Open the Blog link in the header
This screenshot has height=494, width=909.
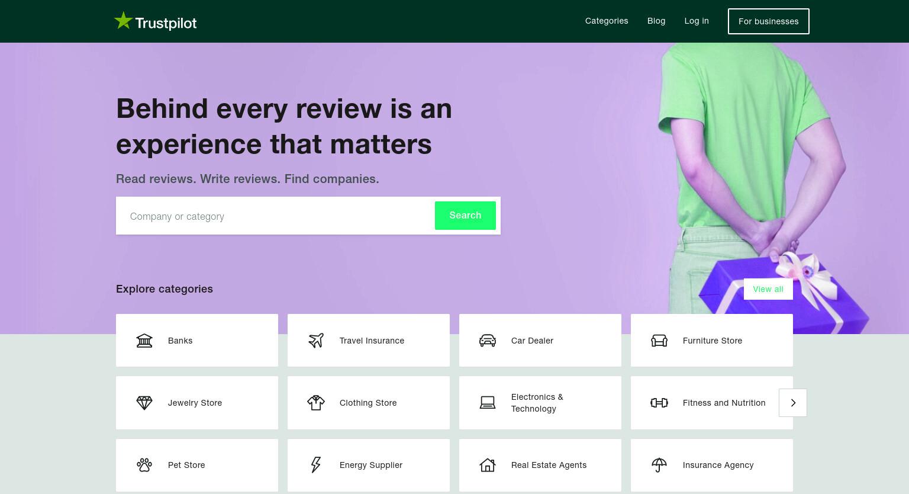[x=656, y=21]
